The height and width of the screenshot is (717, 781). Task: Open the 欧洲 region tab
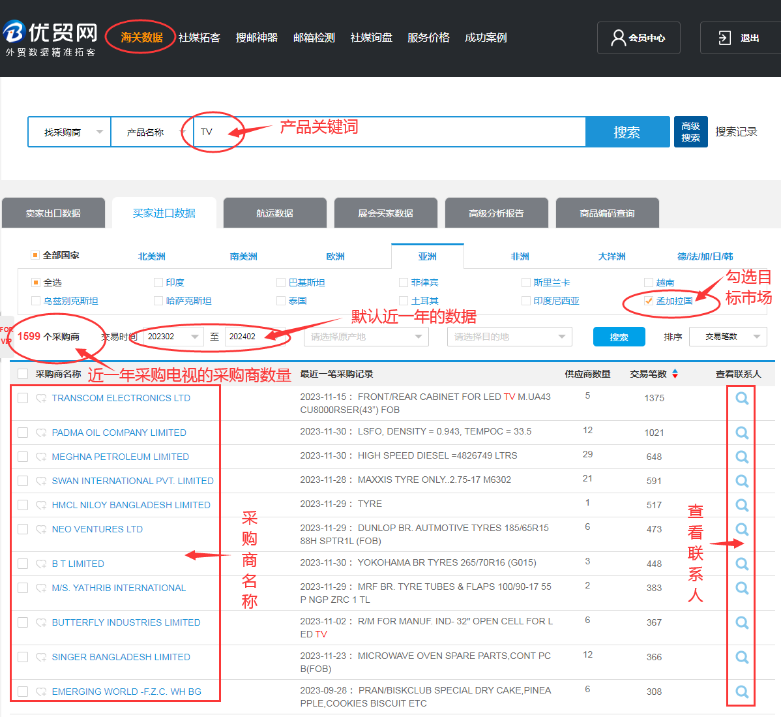click(x=335, y=256)
